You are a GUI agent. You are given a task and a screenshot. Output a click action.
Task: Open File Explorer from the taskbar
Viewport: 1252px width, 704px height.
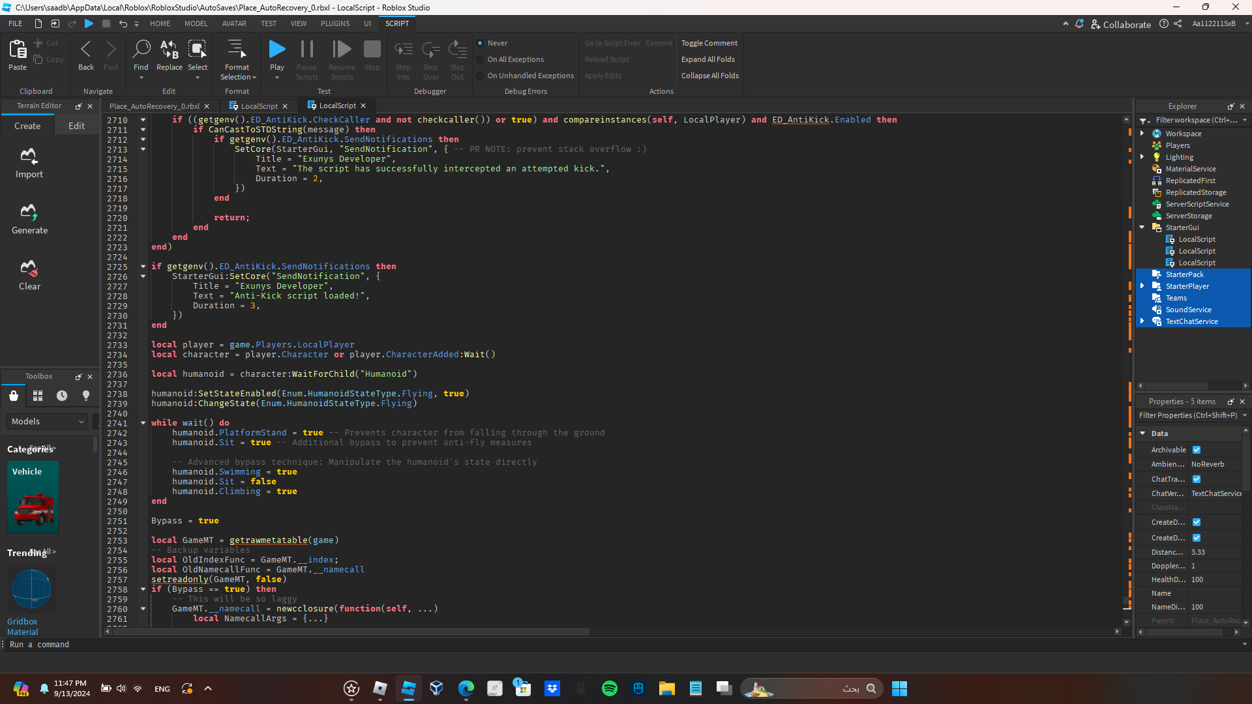click(666, 688)
